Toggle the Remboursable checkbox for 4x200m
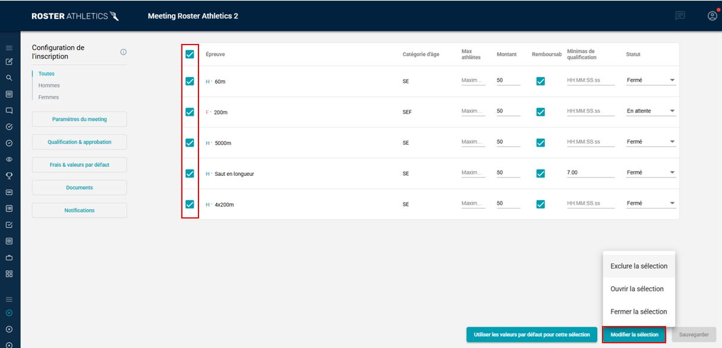This screenshot has width=722, height=348. (540, 204)
